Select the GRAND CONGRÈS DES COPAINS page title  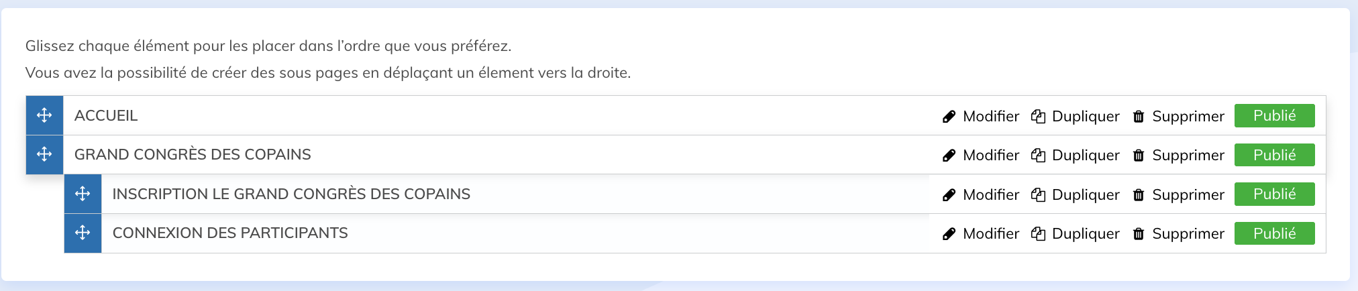(193, 154)
